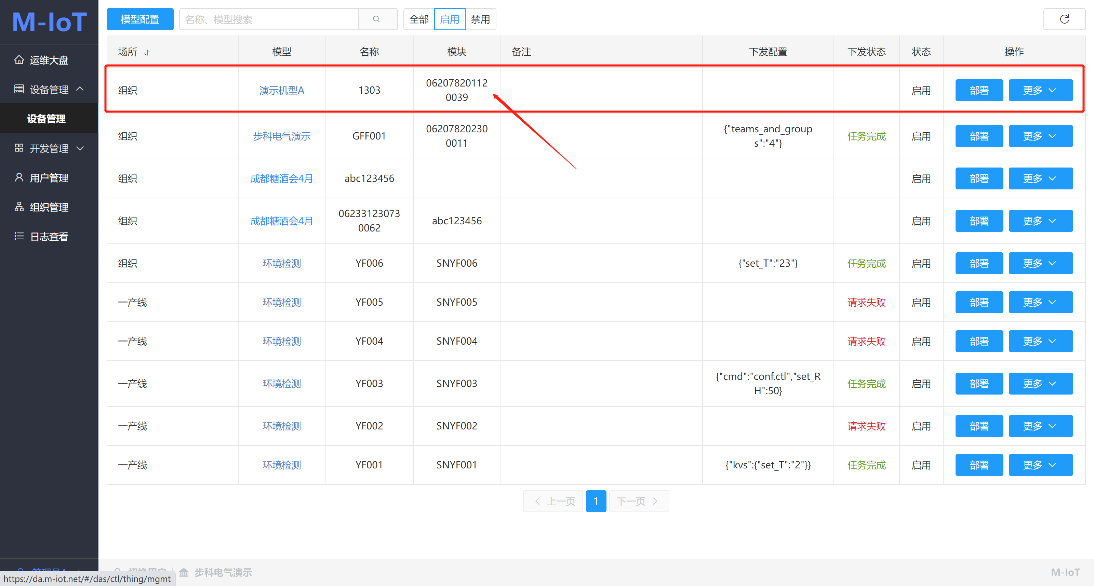Viewport: 1094px width, 586px height.
Task: Open 更多 dropdown for device 1303
Action: [x=1040, y=90]
